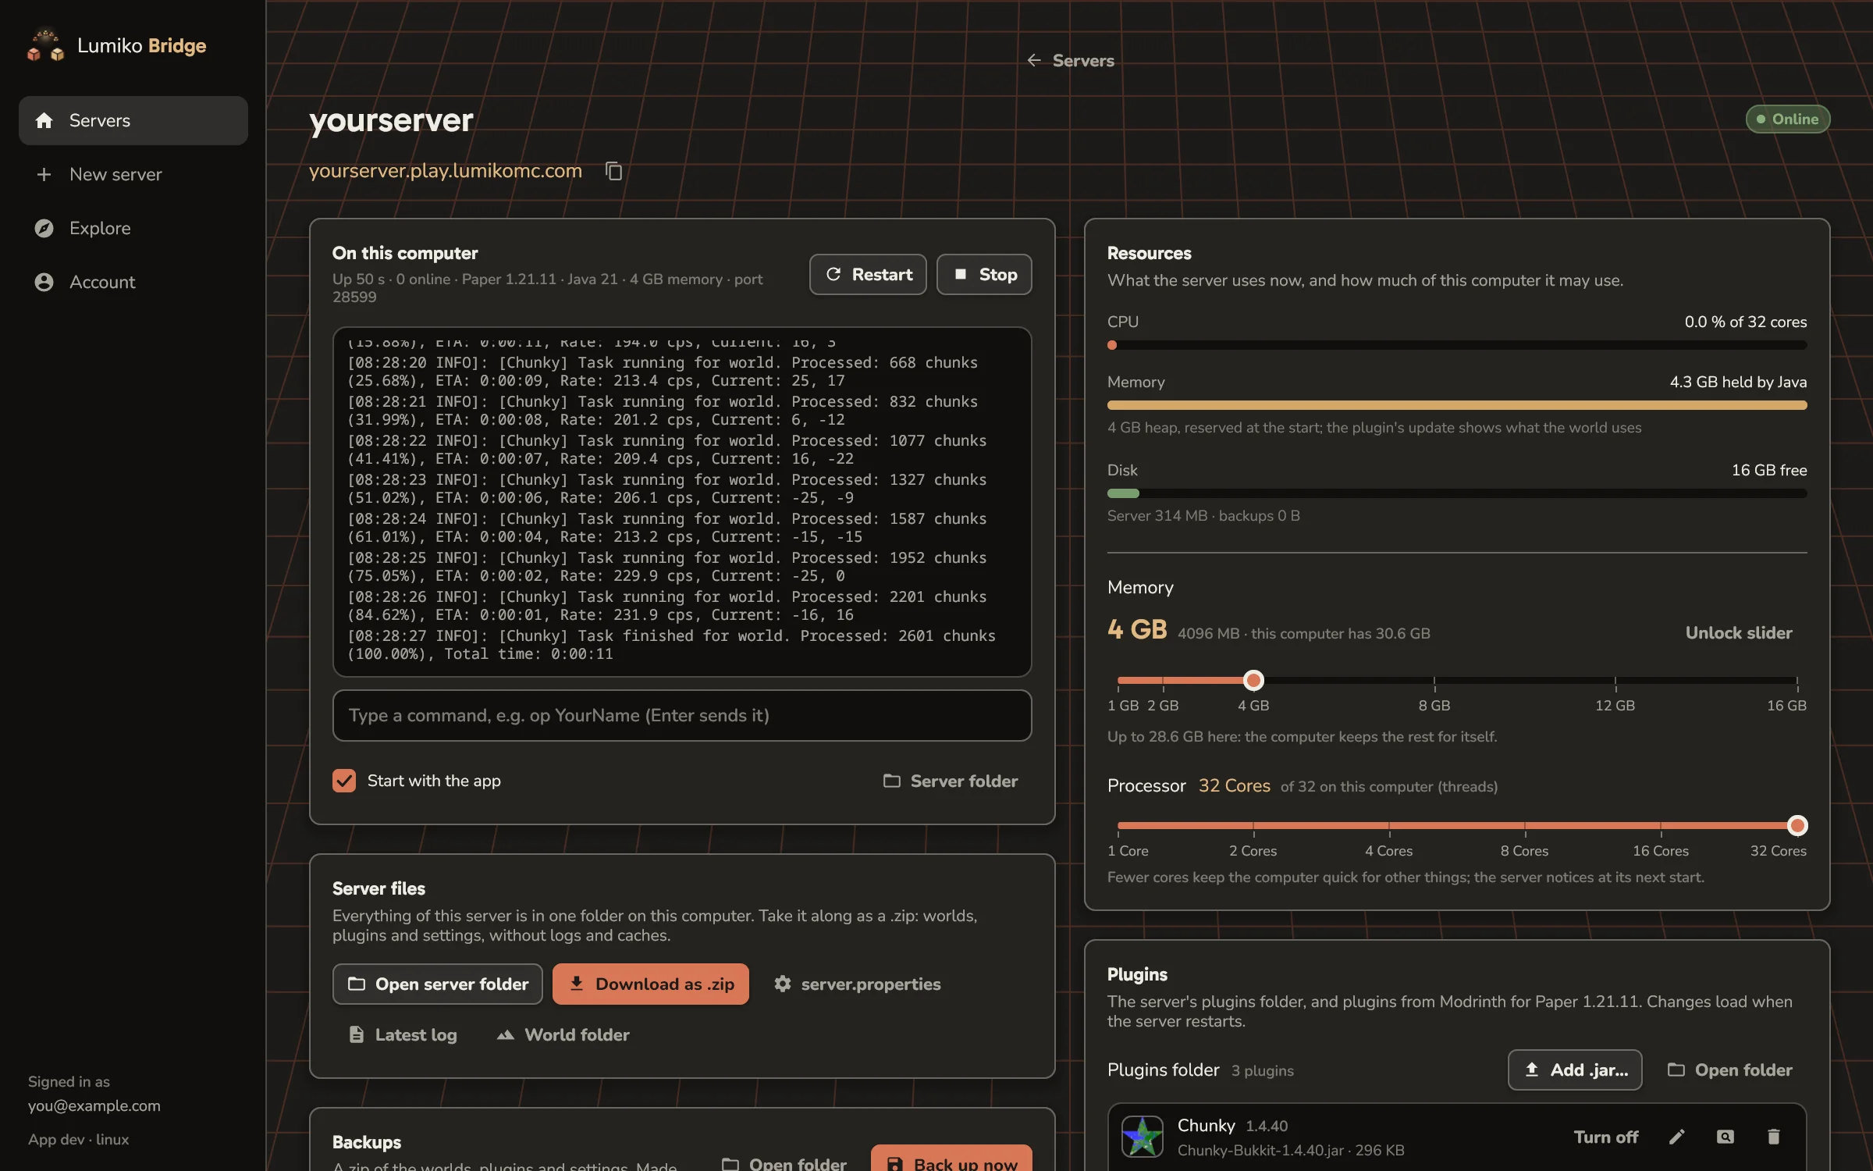This screenshot has width=1873, height=1171.
Task: Restart the server
Action: [x=868, y=274]
